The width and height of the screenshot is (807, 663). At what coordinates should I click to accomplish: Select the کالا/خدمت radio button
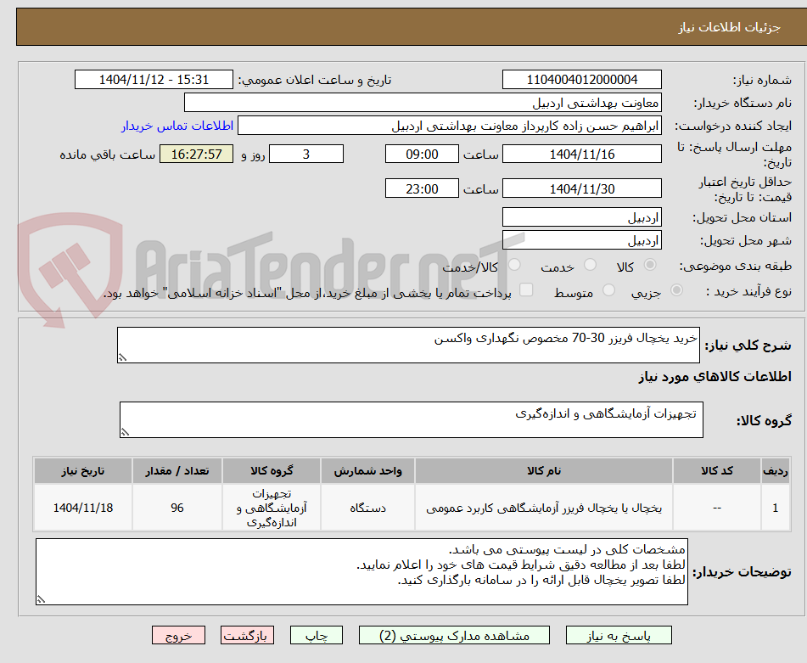(x=514, y=265)
